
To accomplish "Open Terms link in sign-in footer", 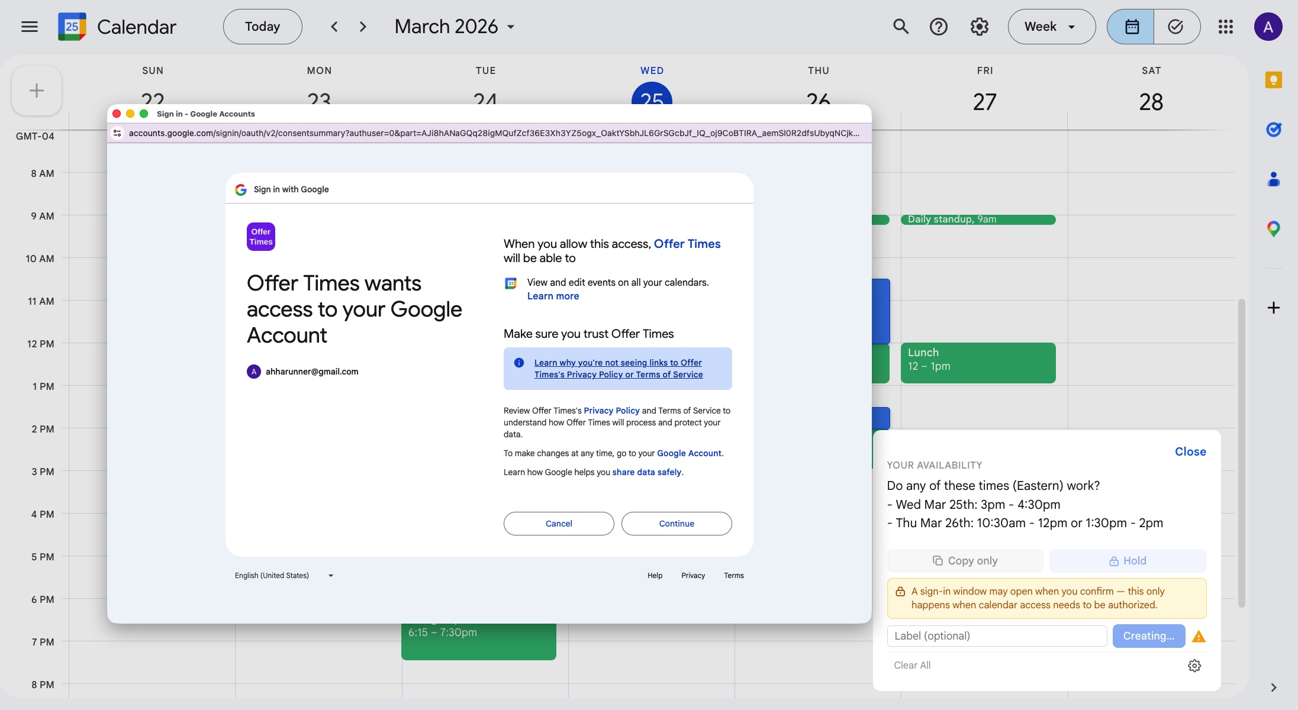I will pos(734,576).
